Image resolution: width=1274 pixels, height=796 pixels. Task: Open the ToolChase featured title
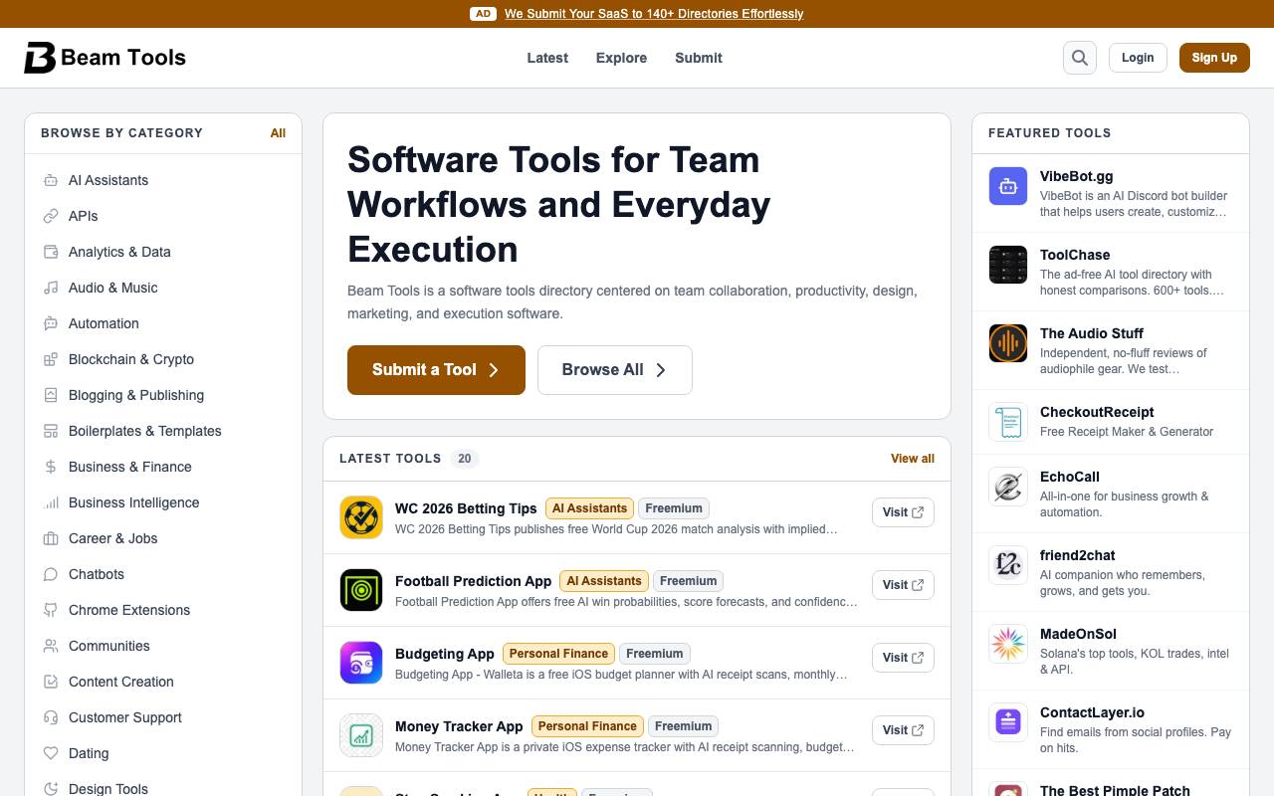coord(1075,255)
